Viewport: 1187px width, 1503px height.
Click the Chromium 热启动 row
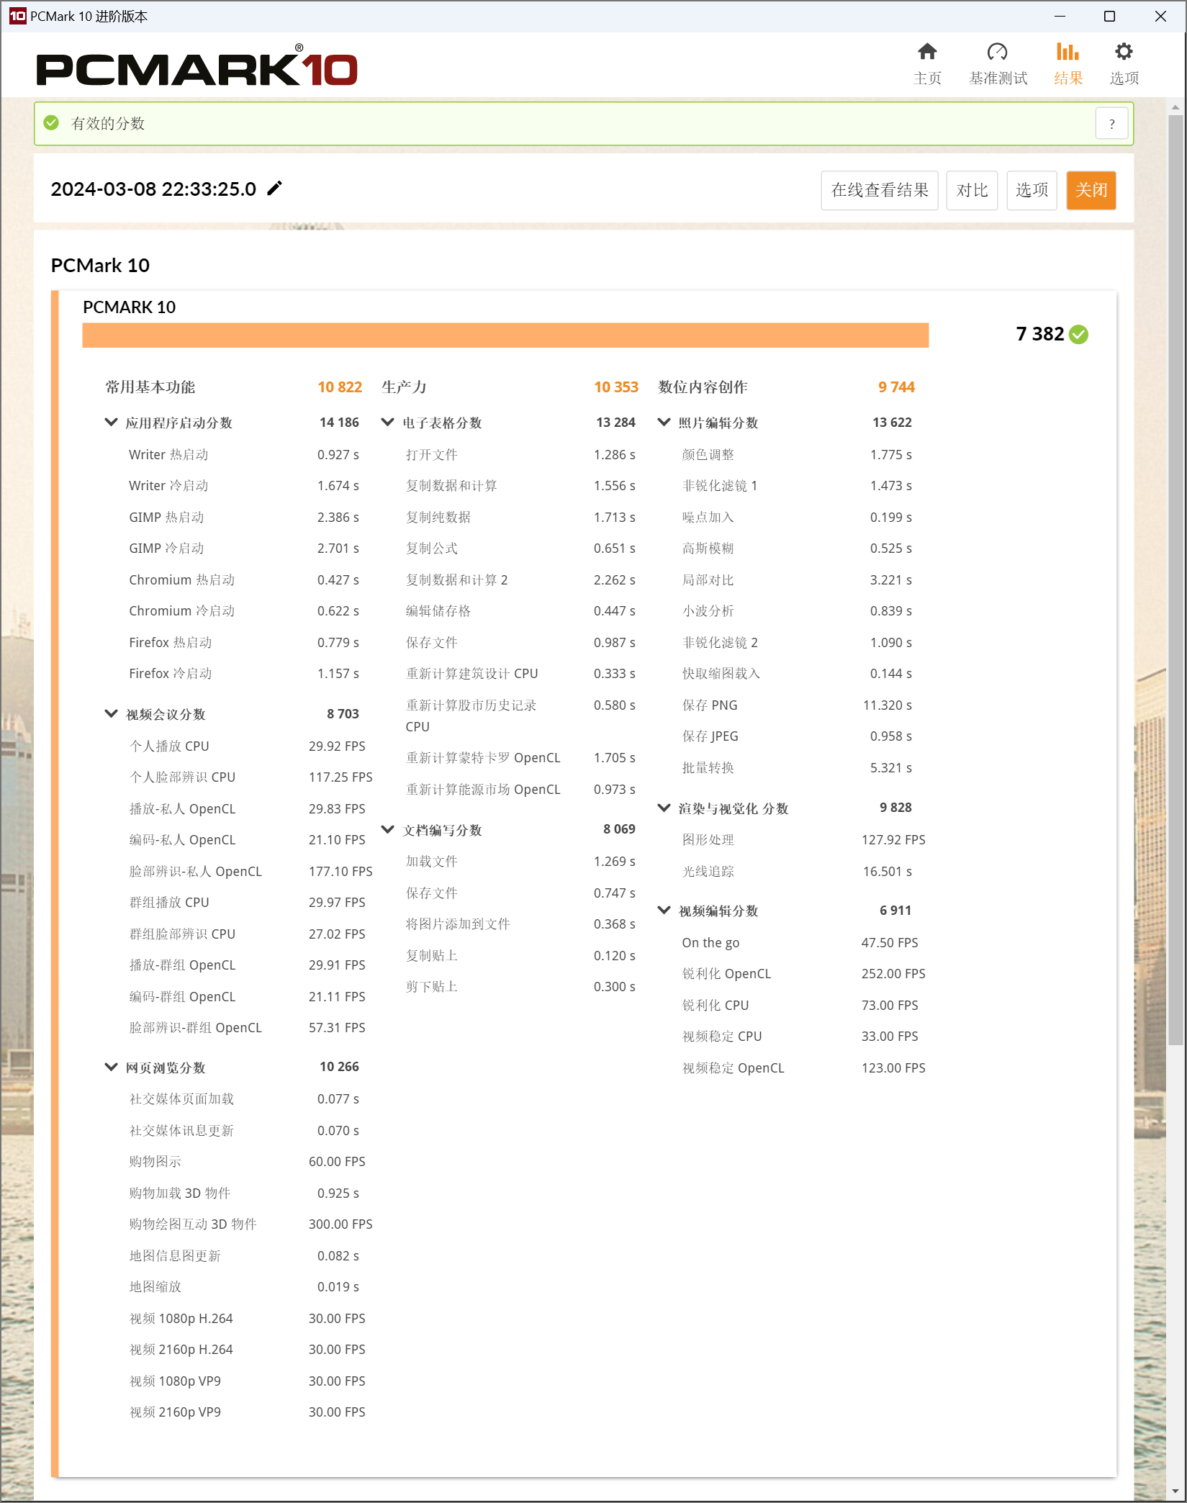click(243, 580)
